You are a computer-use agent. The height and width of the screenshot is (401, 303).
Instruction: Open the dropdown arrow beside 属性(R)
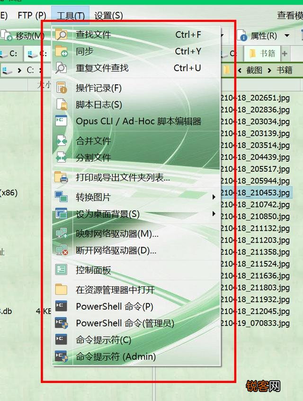point(287,36)
